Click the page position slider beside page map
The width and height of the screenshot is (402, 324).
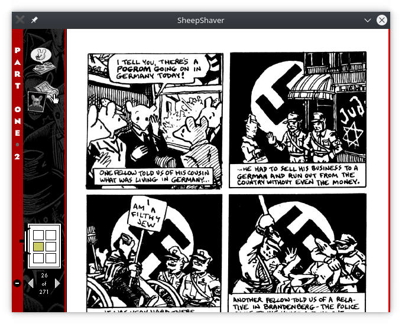(23, 241)
